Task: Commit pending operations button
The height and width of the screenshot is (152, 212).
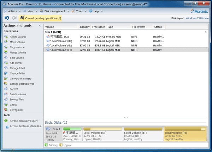Action: coord(40,18)
